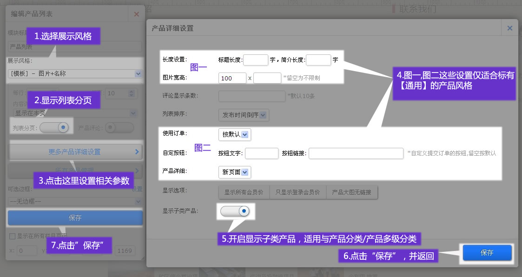Click the 标题长度 input field
This screenshot has height=277, width=522.
(x=256, y=60)
